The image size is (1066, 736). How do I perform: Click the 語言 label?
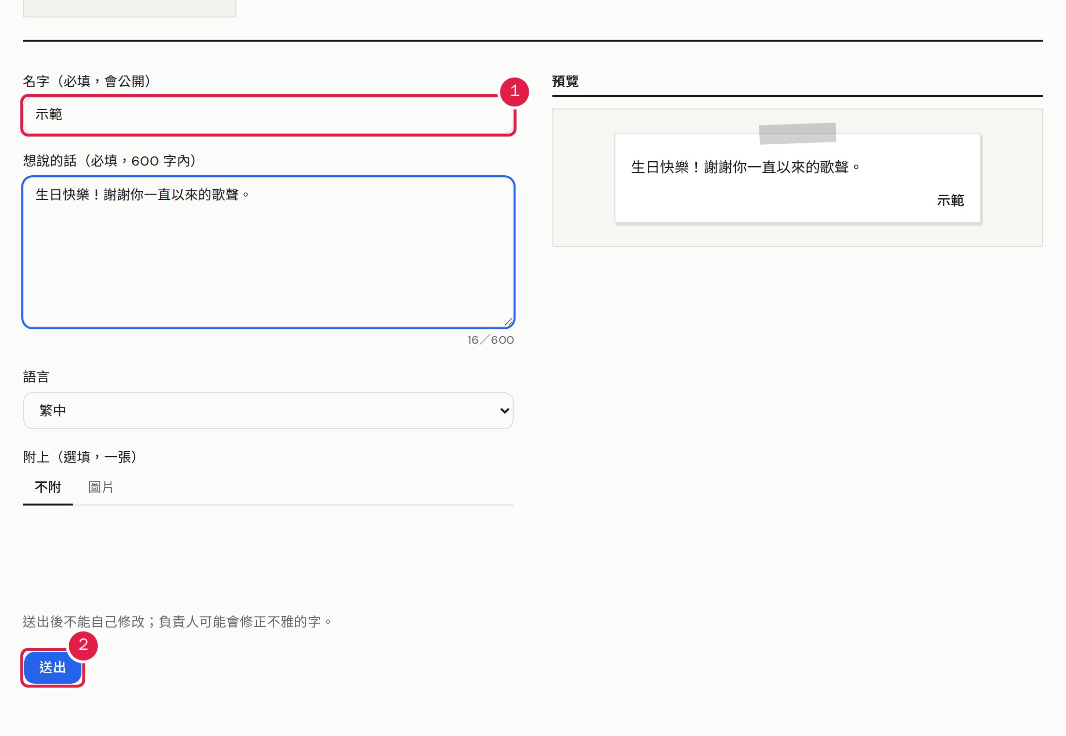click(36, 377)
